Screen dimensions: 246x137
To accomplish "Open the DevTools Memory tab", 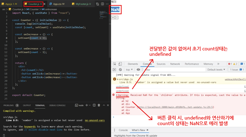I will point(208,64).
